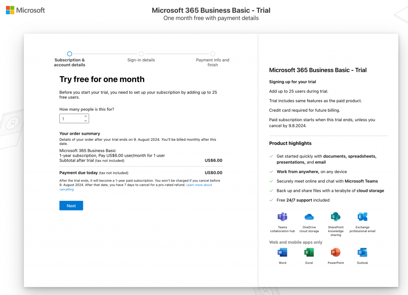
Task: Decrease user count with down arrow
Action: point(86,121)
